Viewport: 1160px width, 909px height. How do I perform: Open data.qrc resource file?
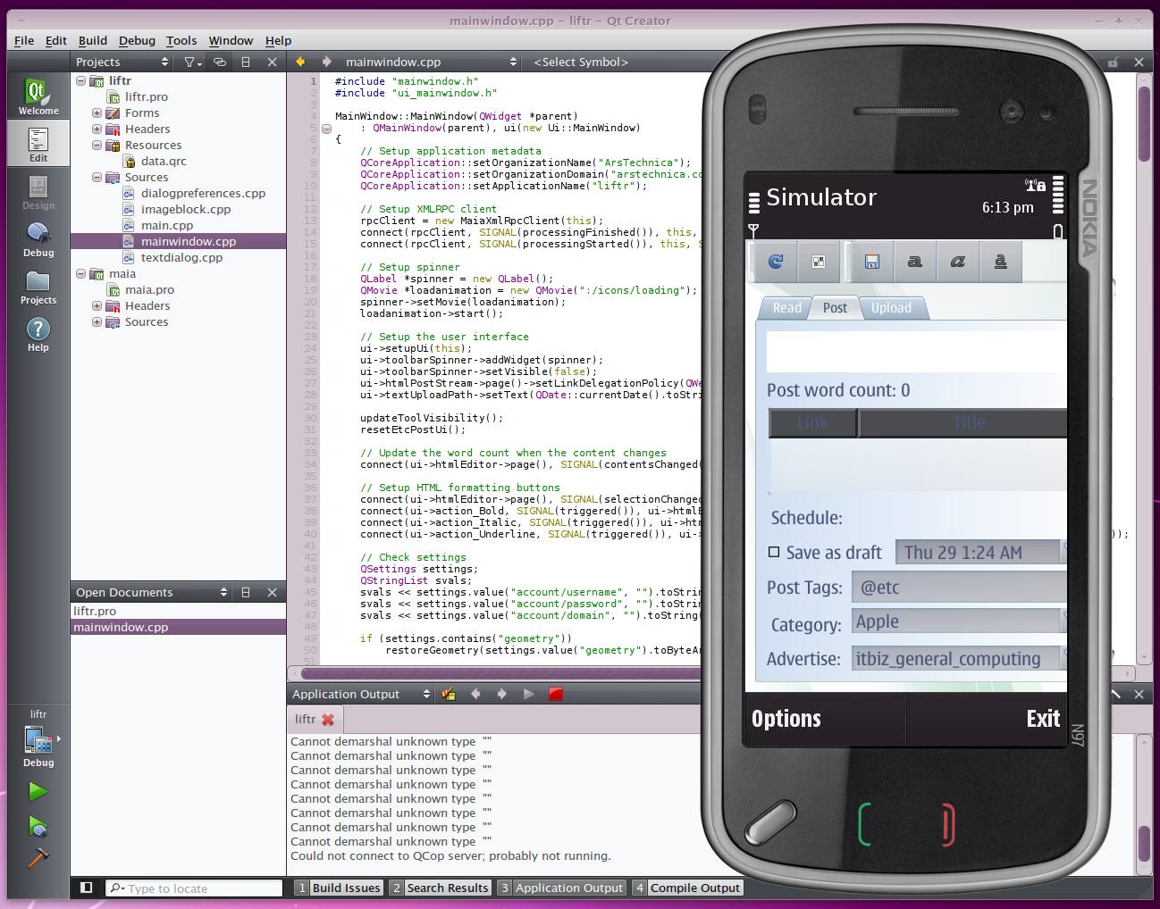point(164,161)
